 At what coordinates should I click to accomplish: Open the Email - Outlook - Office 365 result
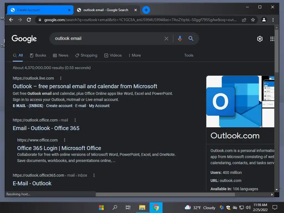(46, 128)
